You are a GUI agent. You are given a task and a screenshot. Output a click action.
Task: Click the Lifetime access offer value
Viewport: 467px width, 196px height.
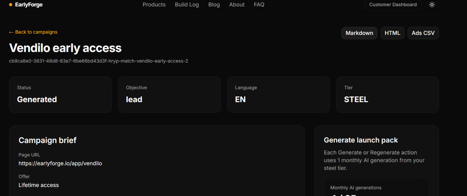[39, 185]
